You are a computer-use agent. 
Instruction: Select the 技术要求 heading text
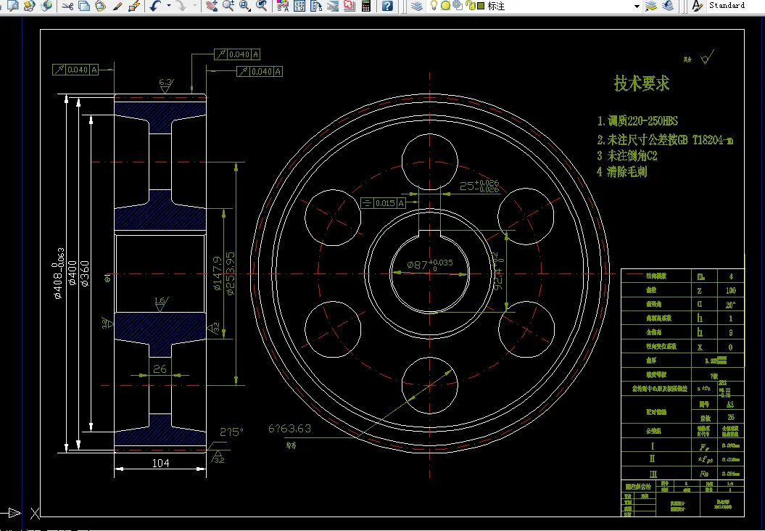pyautogui.click(x=642, y=83)
